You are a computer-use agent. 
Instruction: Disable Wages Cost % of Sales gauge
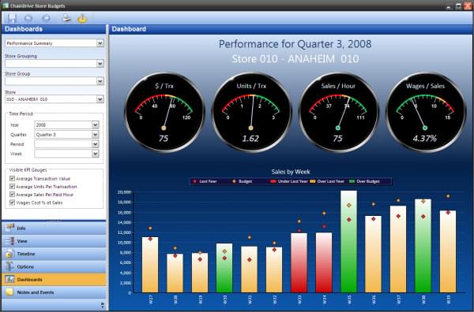pos(12,202)
